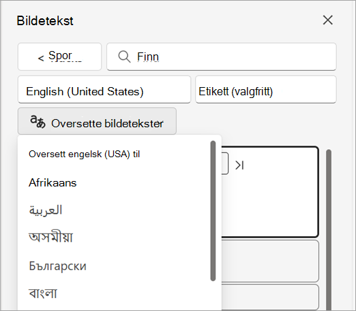Click the Etikett (valgfritt) label field
This screenshot has height=311, width=356.
click(x=266, y=89)
